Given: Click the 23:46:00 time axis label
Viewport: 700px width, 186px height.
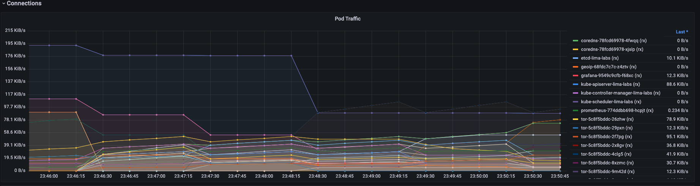Looking at the screenshot, I should point(49,176).
